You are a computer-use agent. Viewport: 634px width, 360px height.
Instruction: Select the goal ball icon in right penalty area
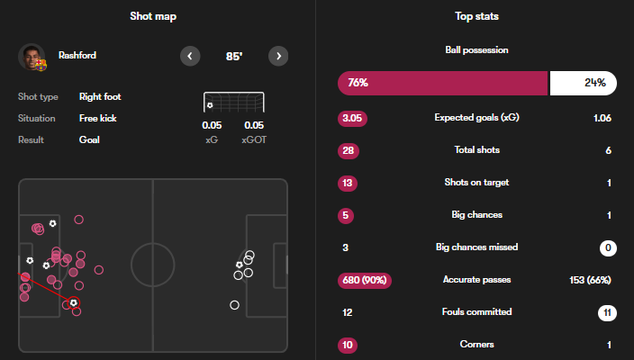(x=240, y=265)
